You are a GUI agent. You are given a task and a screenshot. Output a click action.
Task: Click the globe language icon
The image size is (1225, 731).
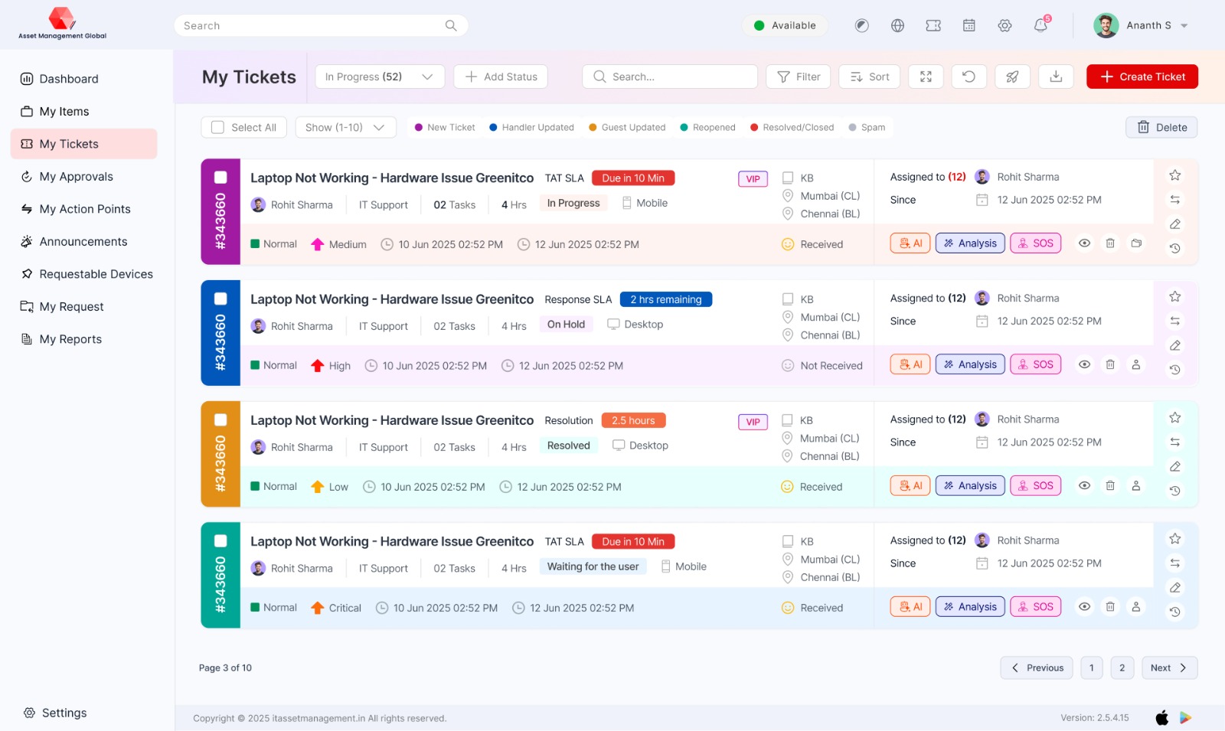click(x=897, y=25)
